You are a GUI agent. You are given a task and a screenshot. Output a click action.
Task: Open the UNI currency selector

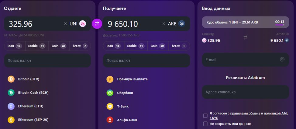point(78,24)
